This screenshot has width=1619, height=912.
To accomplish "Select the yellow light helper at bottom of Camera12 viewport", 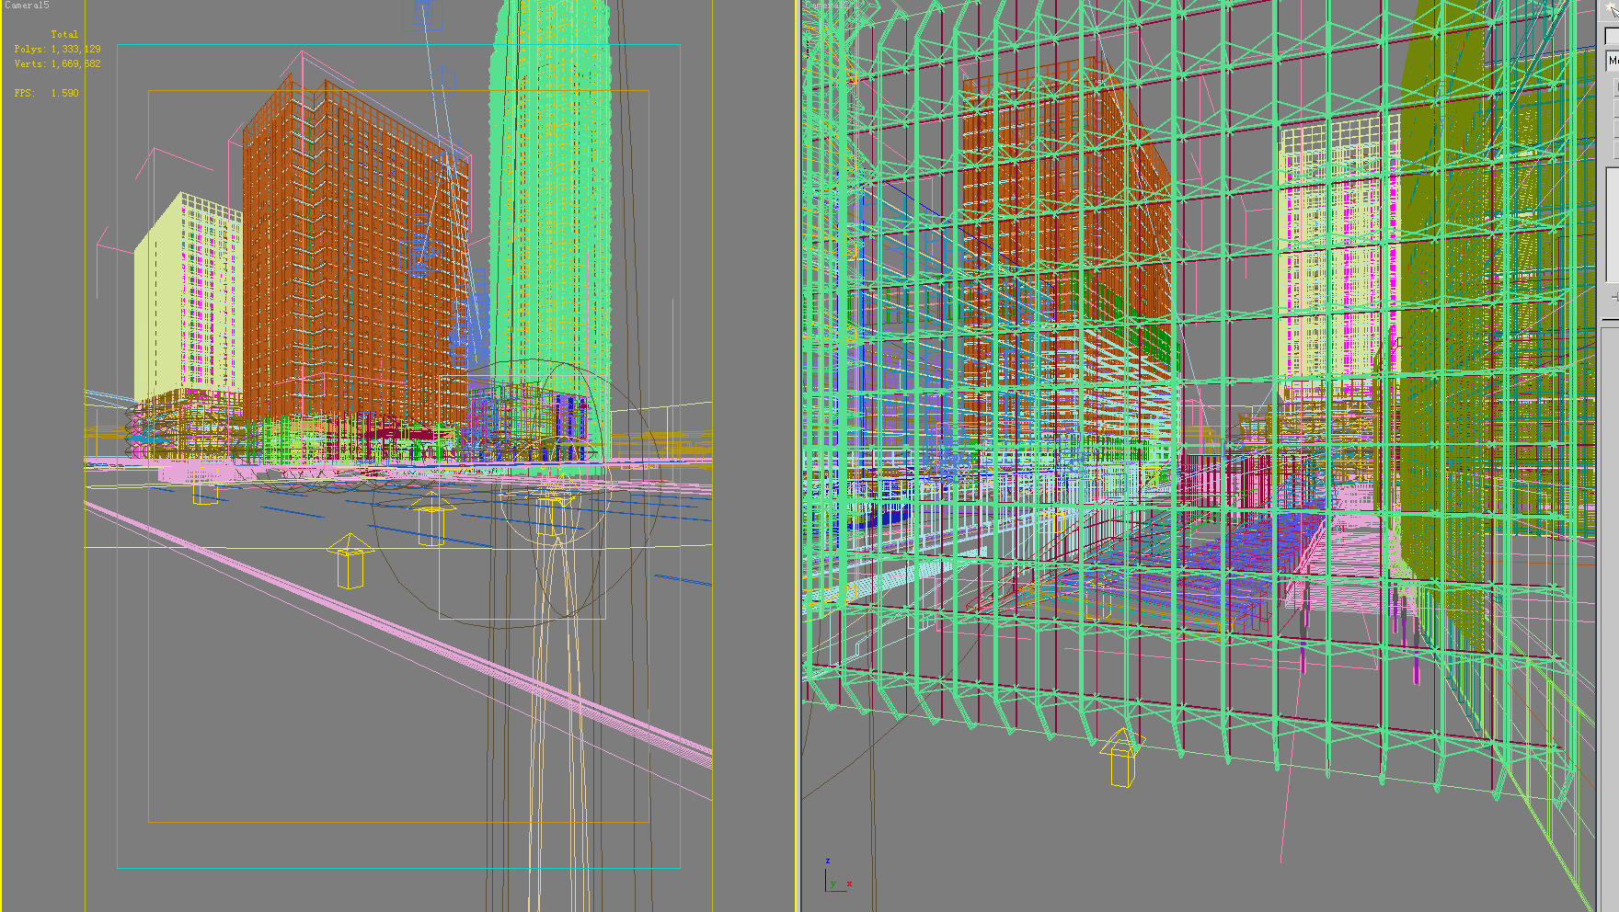I will [x=1120, y=758].
